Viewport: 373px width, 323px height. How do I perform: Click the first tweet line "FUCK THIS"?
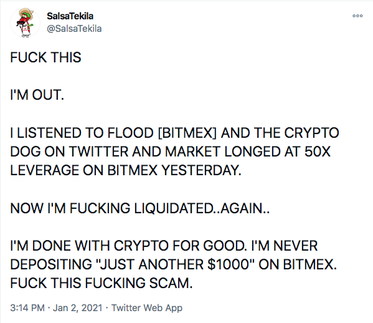[45, 57]
